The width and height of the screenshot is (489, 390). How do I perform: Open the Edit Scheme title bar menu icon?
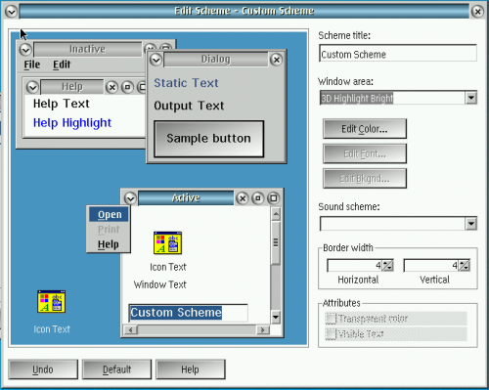(x=12, y=12)
